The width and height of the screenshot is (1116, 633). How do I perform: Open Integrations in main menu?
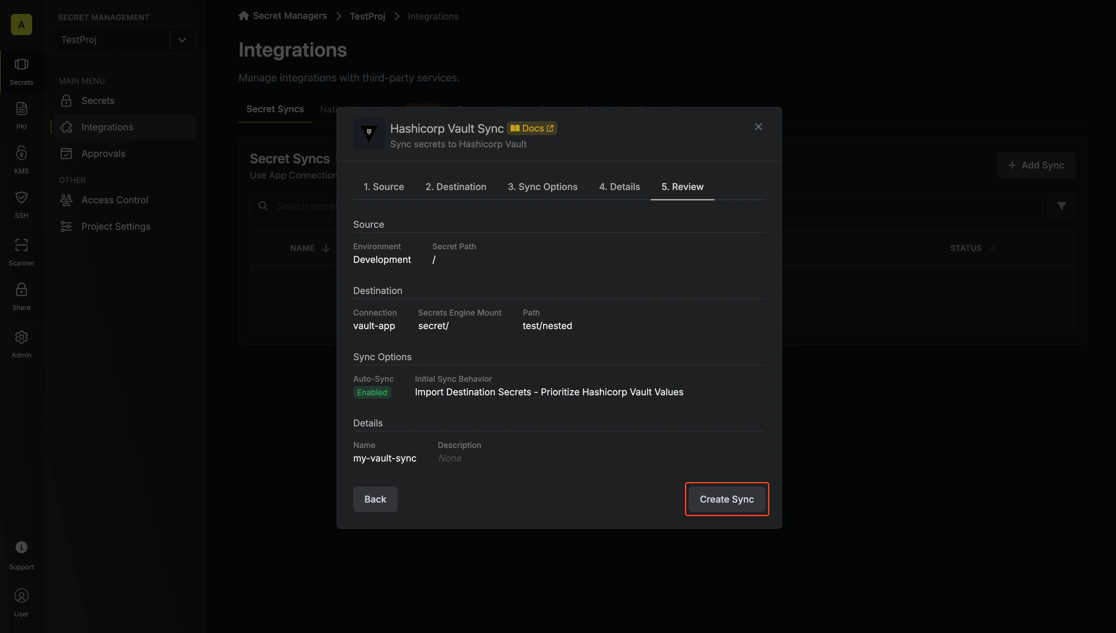coord(125,127)
